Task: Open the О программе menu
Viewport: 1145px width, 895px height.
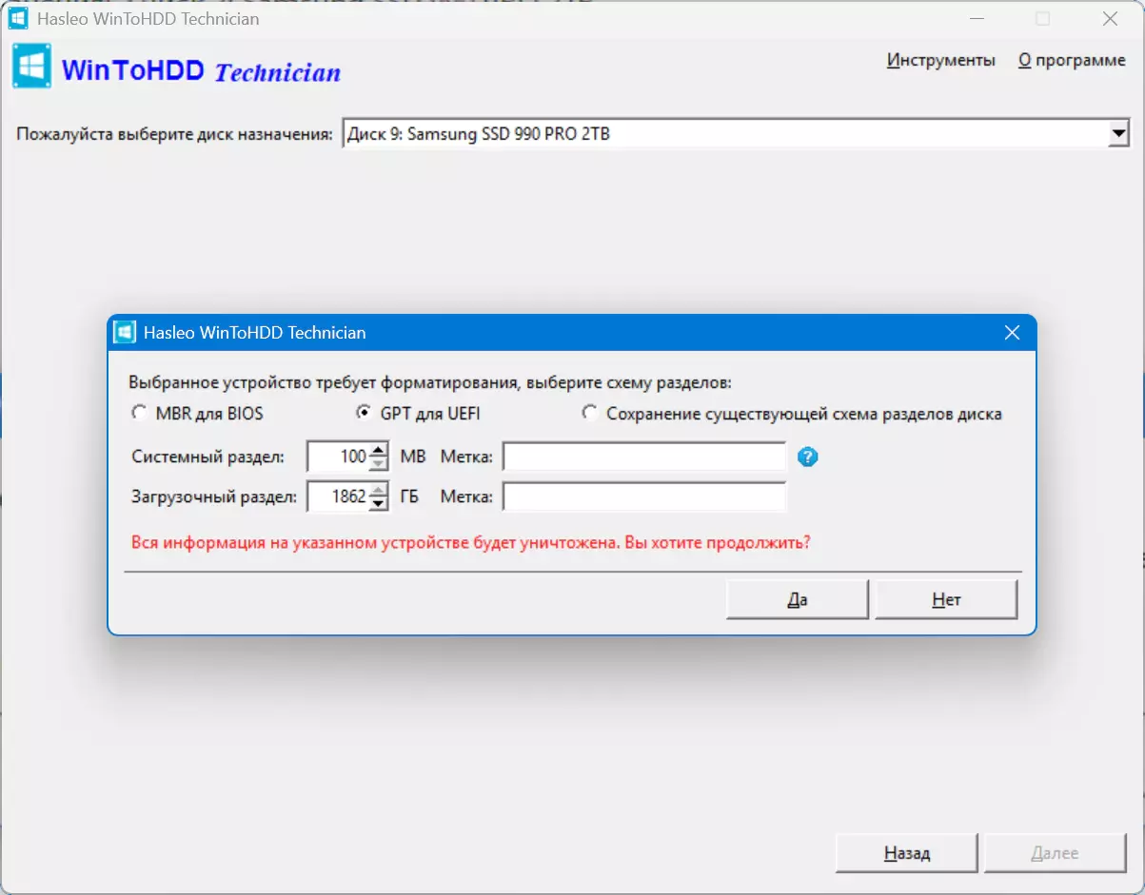Action: click(x=1072, y=61)
